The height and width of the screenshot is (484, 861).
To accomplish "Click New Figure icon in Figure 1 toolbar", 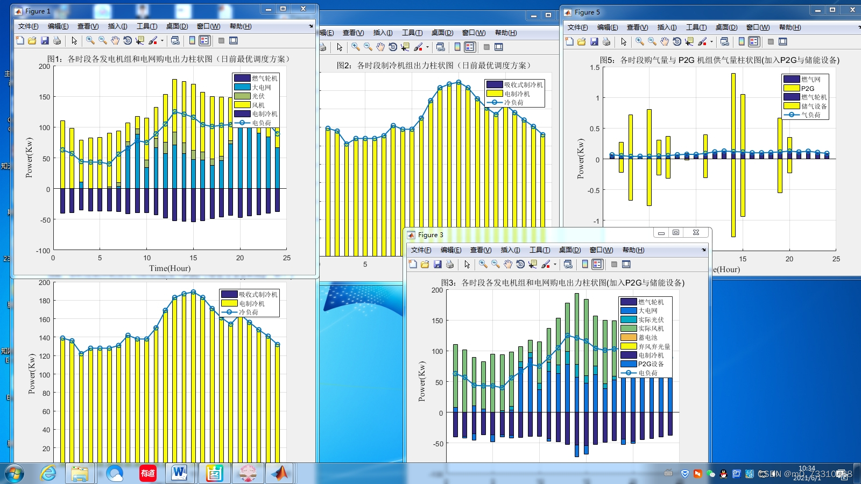I will click(x=20, y=40).
